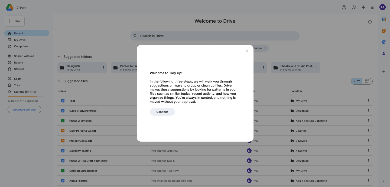Viewport: 390px width, 187px height.
Task: Collapse the Suggested files section
Action: 59,81
